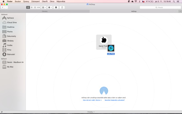Open the arrange-by dropdown
The width and height of the screenshot is (182, 114).
click(44, 7)
